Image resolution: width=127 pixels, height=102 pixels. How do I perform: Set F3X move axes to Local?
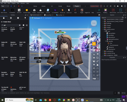click(44, 58)
